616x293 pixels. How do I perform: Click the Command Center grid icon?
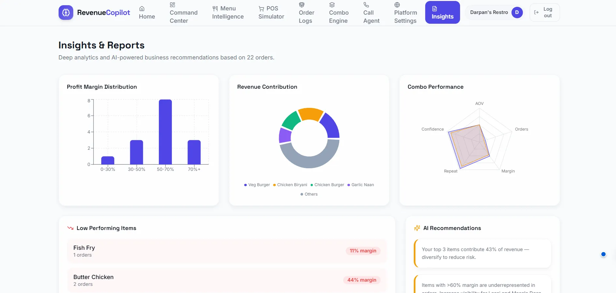[173, 5]
